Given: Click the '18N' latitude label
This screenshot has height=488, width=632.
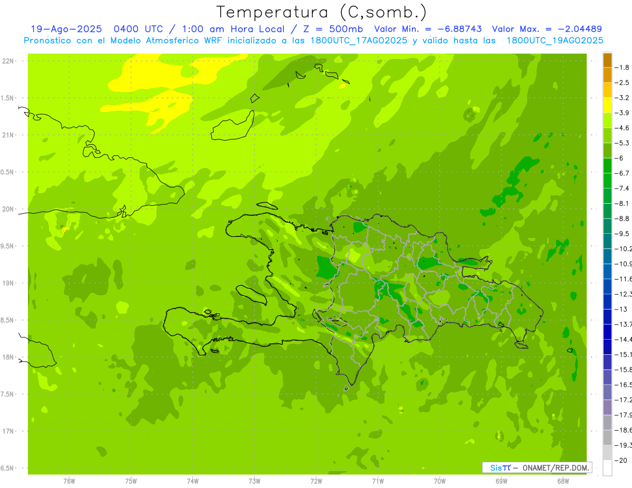Looking at the screenshot, I should (x=7, y=357).
